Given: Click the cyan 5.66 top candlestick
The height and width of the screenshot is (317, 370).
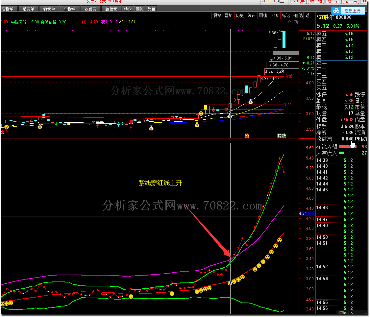Looking at the screenshot, I should click(x=284, y=39).
